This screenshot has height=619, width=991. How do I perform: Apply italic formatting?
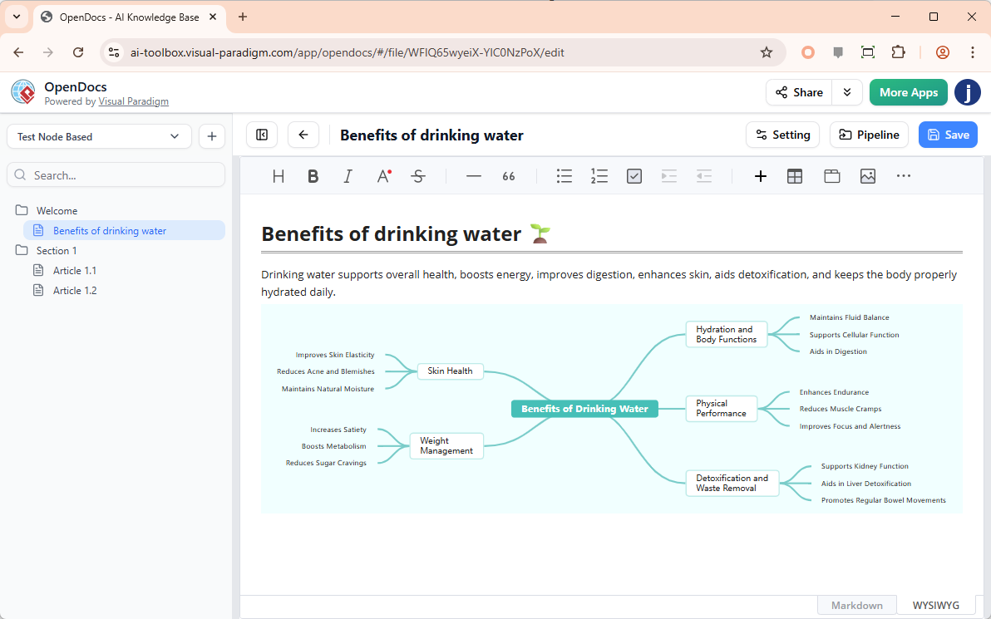348,176
